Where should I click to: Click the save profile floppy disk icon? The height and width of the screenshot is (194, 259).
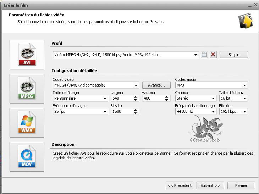coord(204,55)
